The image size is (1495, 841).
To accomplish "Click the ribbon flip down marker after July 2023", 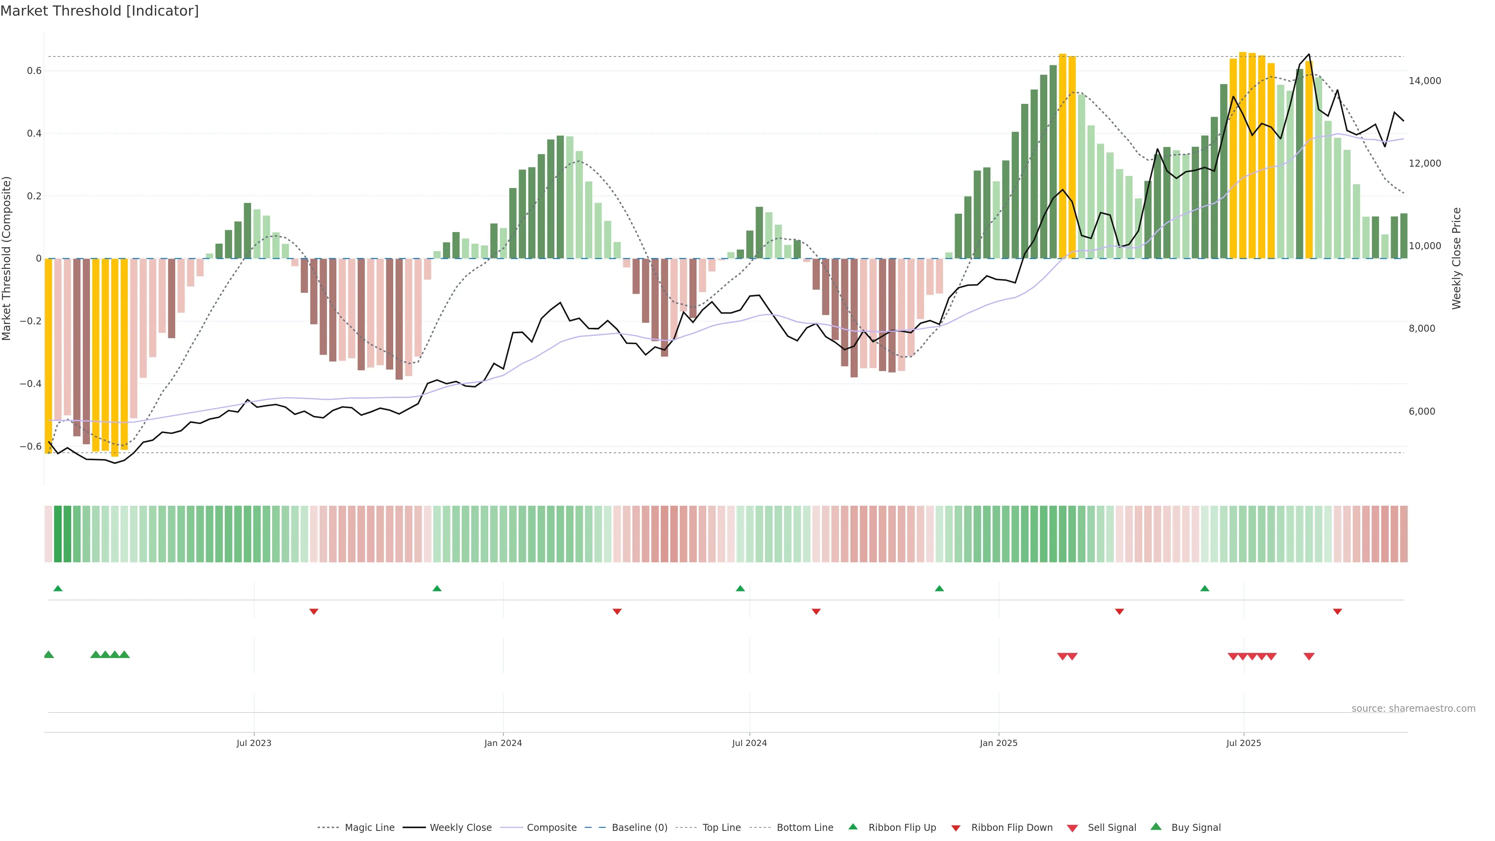I will tap(314, 611).
